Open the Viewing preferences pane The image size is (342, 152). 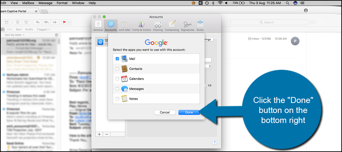(158, 26)
